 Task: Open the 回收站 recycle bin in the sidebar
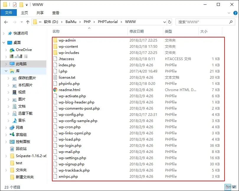(21, 149)
